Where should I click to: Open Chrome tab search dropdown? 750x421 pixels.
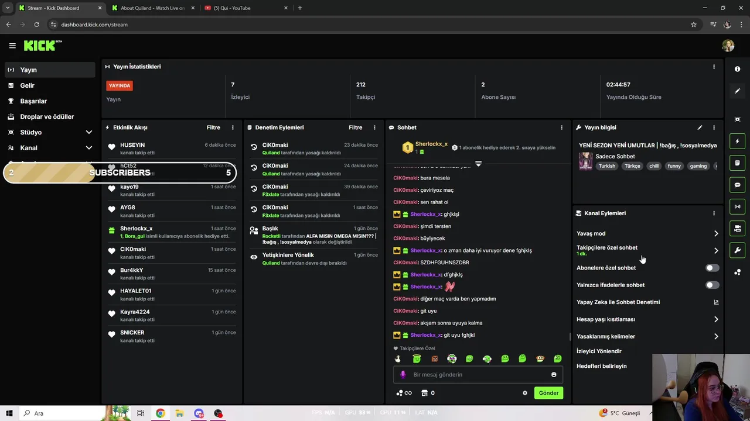coord(8,8)
